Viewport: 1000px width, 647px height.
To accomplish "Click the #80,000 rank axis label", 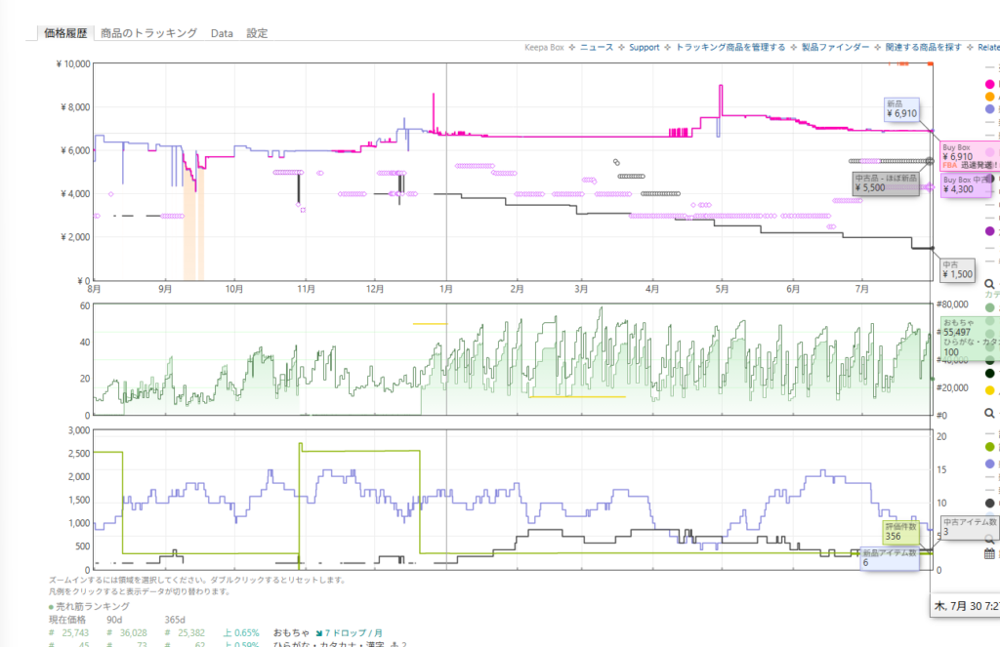I will (952, 304).
